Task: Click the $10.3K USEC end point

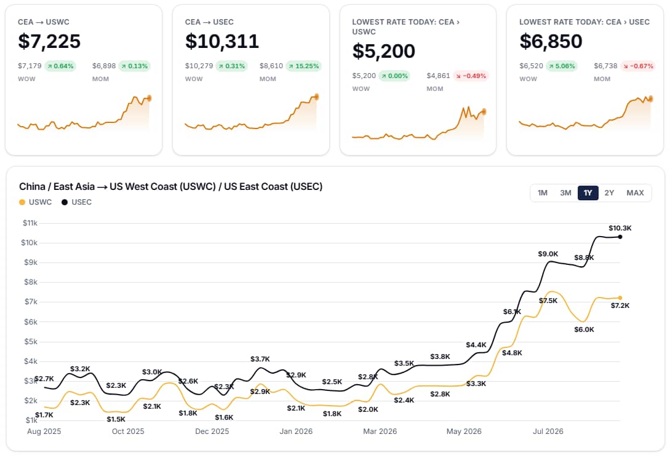Action: point(620,237)
